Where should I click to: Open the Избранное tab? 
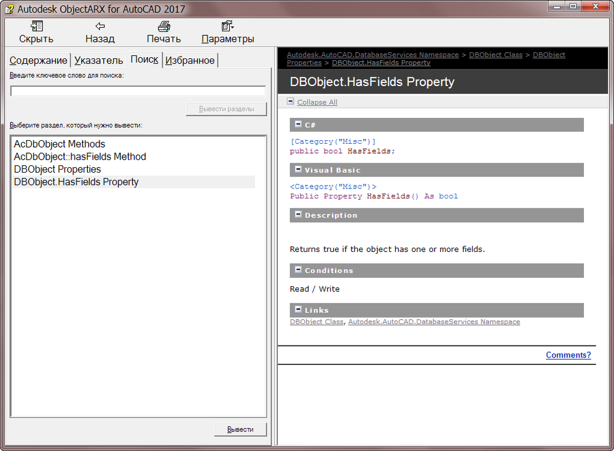[190, 60]
